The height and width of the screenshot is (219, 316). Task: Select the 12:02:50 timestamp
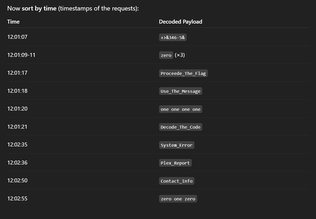[x=17, y=180]
